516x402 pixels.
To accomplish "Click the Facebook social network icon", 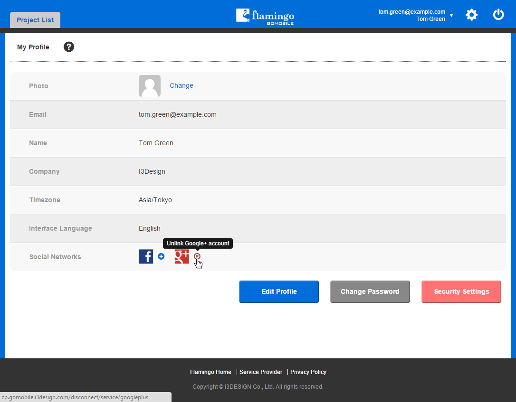I will (146, 257).
